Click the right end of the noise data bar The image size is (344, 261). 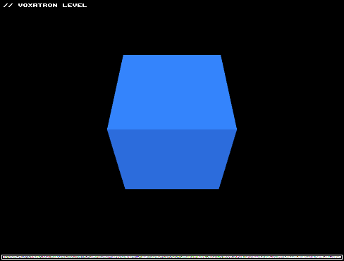coord(340,257)
